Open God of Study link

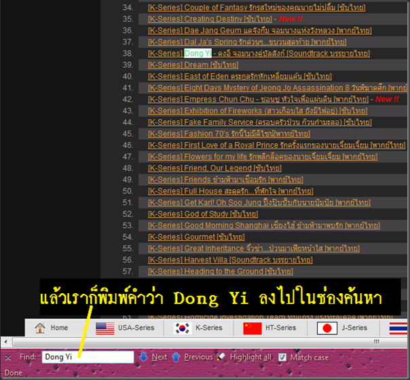click(203, 214)
